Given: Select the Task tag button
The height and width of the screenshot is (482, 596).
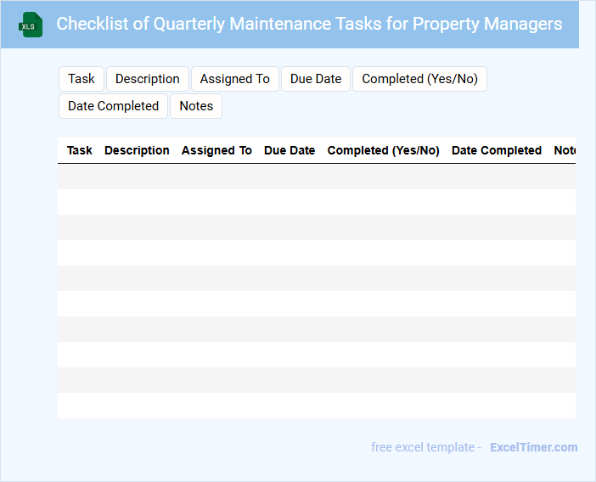Looking at the screenshot, I should coord(82,79).
